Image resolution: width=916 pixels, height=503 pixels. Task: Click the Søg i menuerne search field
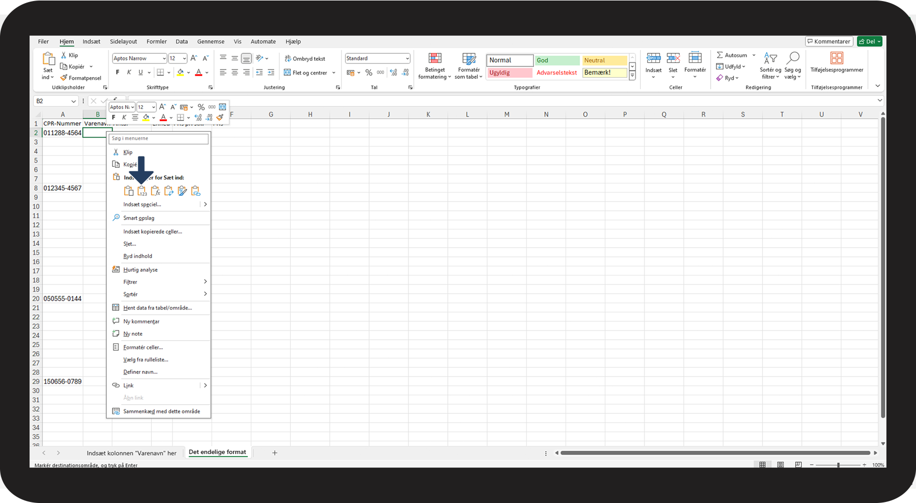(159, 138)
